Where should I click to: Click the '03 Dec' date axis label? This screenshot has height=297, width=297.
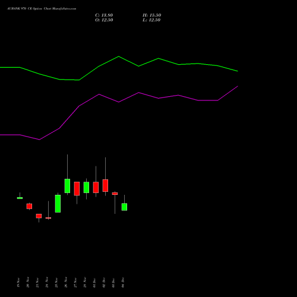(x=113, y=283)
